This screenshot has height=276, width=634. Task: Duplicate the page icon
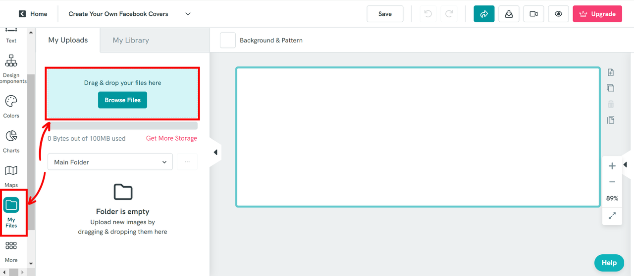[611, 88]
